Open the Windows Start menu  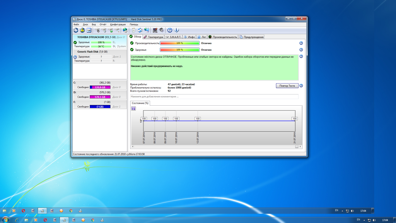5,220
